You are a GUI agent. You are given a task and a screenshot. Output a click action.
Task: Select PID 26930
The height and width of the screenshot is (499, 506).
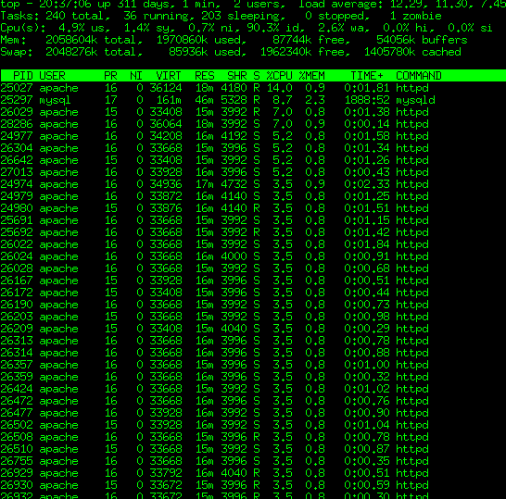coord(17,485)
